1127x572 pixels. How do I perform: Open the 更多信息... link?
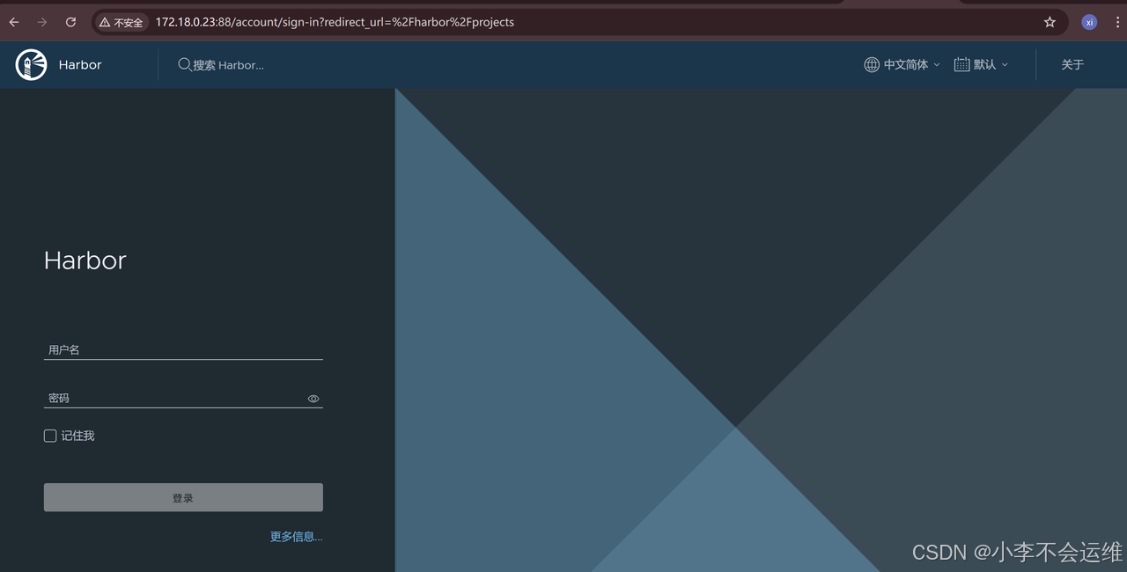click(296, 536)
